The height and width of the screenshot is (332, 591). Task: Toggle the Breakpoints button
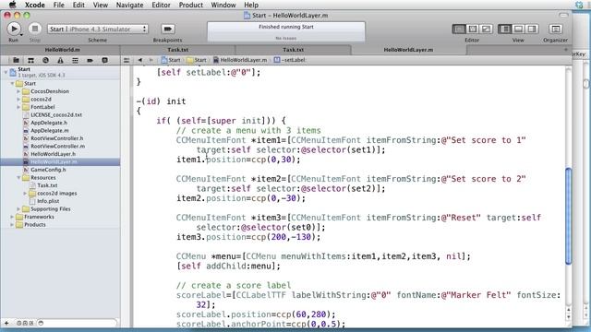coord(168,29)
